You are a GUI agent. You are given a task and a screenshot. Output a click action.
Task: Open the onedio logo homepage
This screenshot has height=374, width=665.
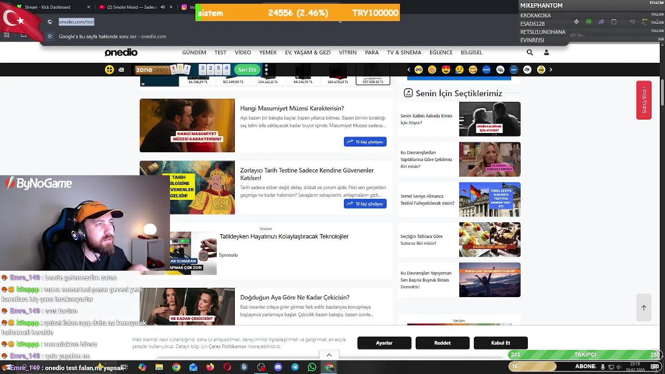pyautogui.click(x=121, y=52)
